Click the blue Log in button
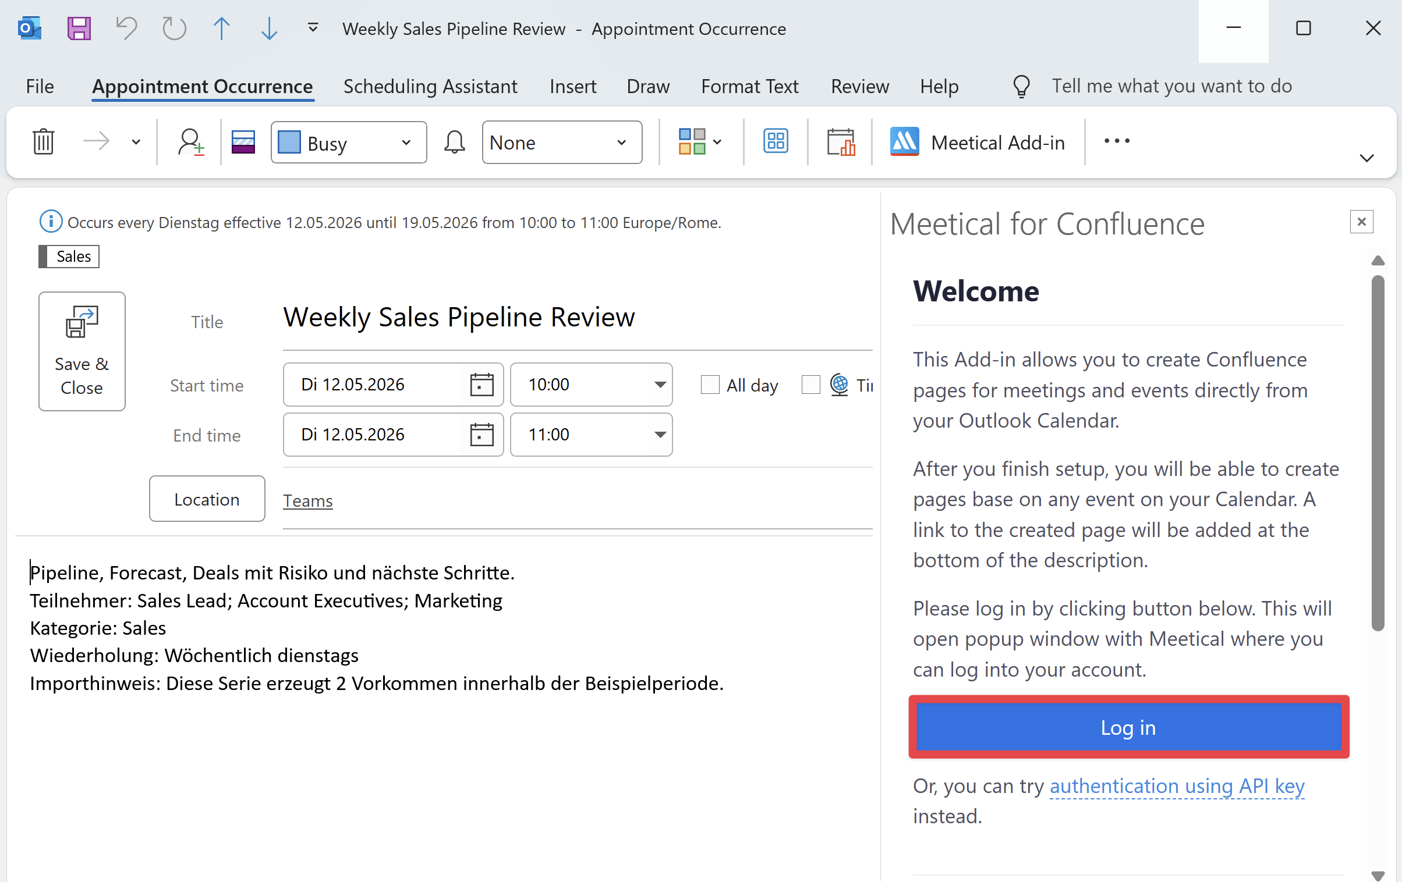The height and width of the screenshot is (882, 1402). pyautogui.click(x=1128, y=727)
